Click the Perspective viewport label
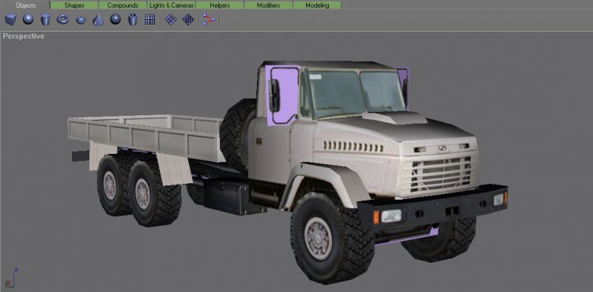This screenshot has width=593, height=292. click(x=24, y=36)
